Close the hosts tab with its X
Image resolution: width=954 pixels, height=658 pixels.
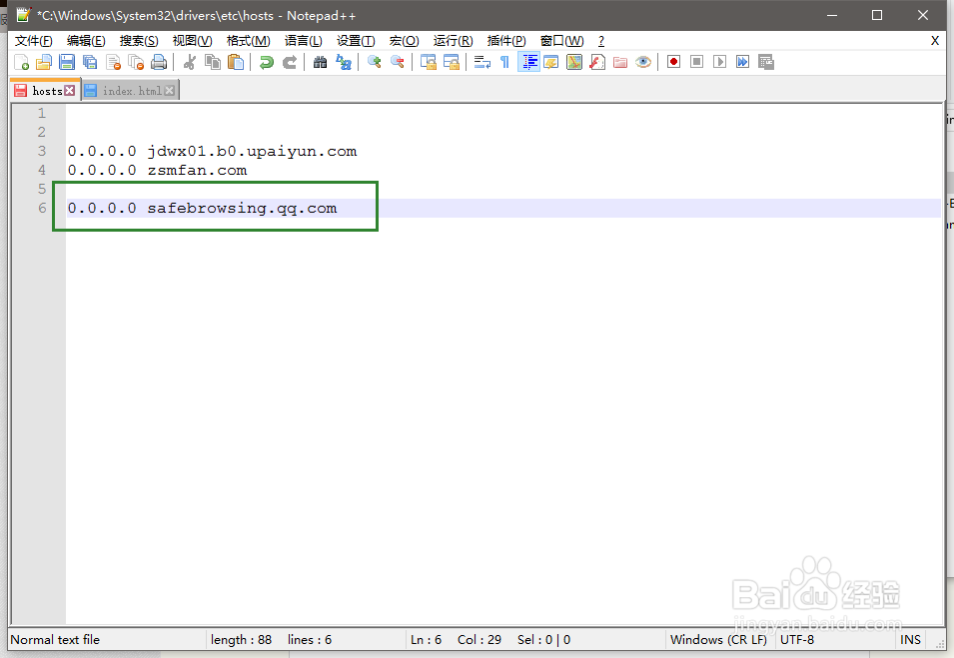click(x=69, y=91)
